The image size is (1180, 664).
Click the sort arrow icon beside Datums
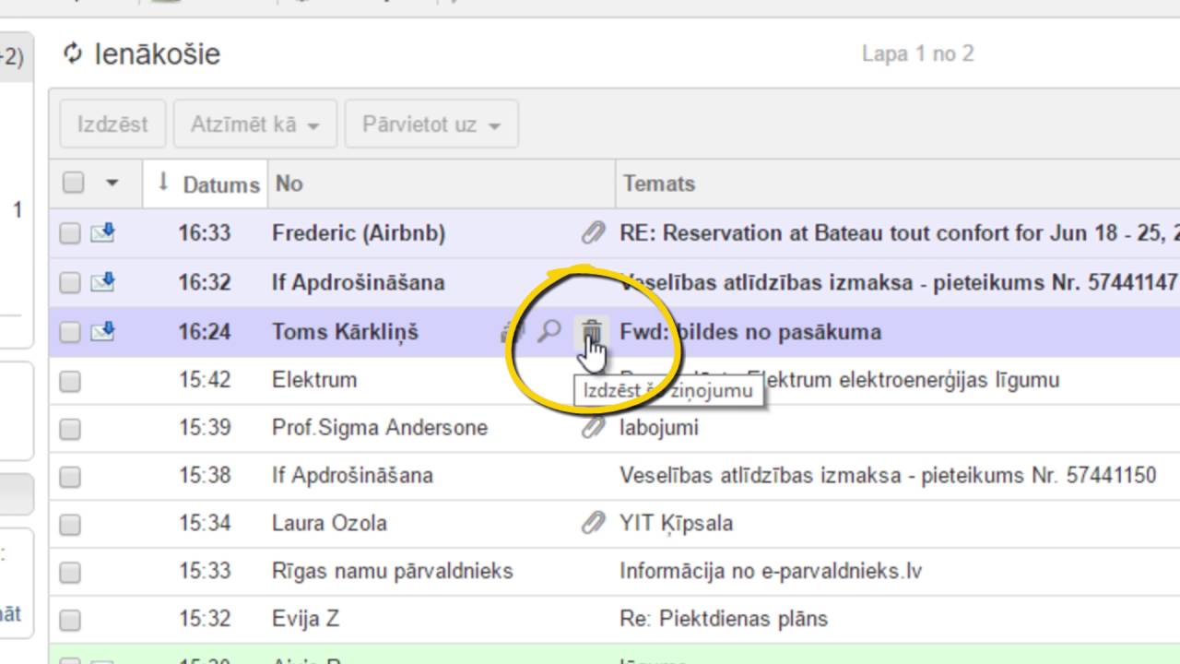tap(163, 183)
